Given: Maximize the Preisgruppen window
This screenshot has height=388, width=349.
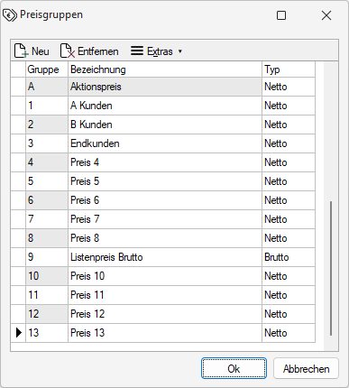Looking at the screenshot, I should pyautogui.click(x=281, y=15).
